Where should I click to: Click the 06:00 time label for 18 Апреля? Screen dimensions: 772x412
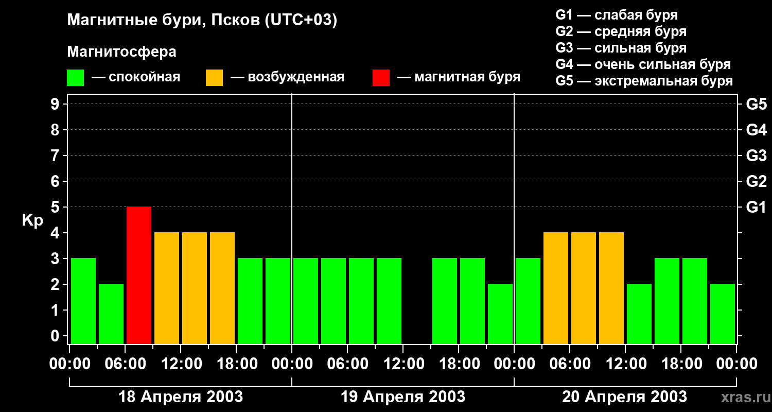pos(125,364)
